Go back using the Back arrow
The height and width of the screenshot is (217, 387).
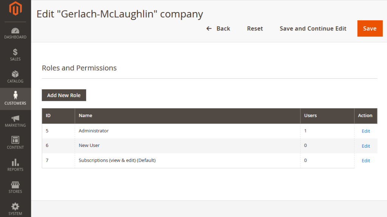(218, 29)
